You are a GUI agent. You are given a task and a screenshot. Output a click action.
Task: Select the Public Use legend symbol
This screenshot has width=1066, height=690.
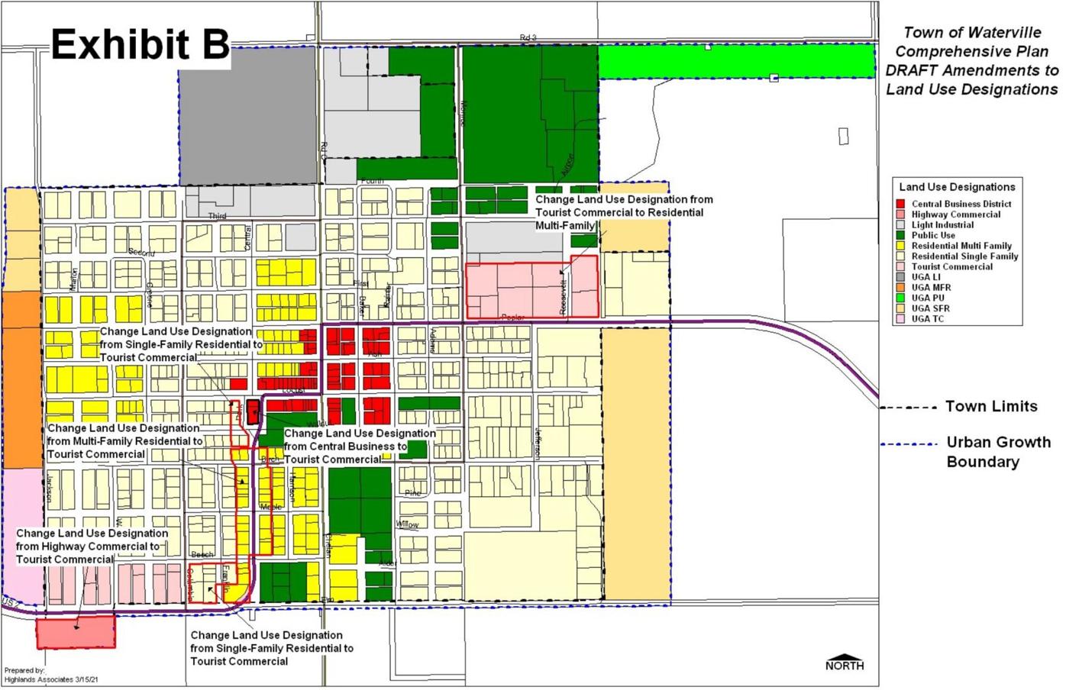click(900, 235)
